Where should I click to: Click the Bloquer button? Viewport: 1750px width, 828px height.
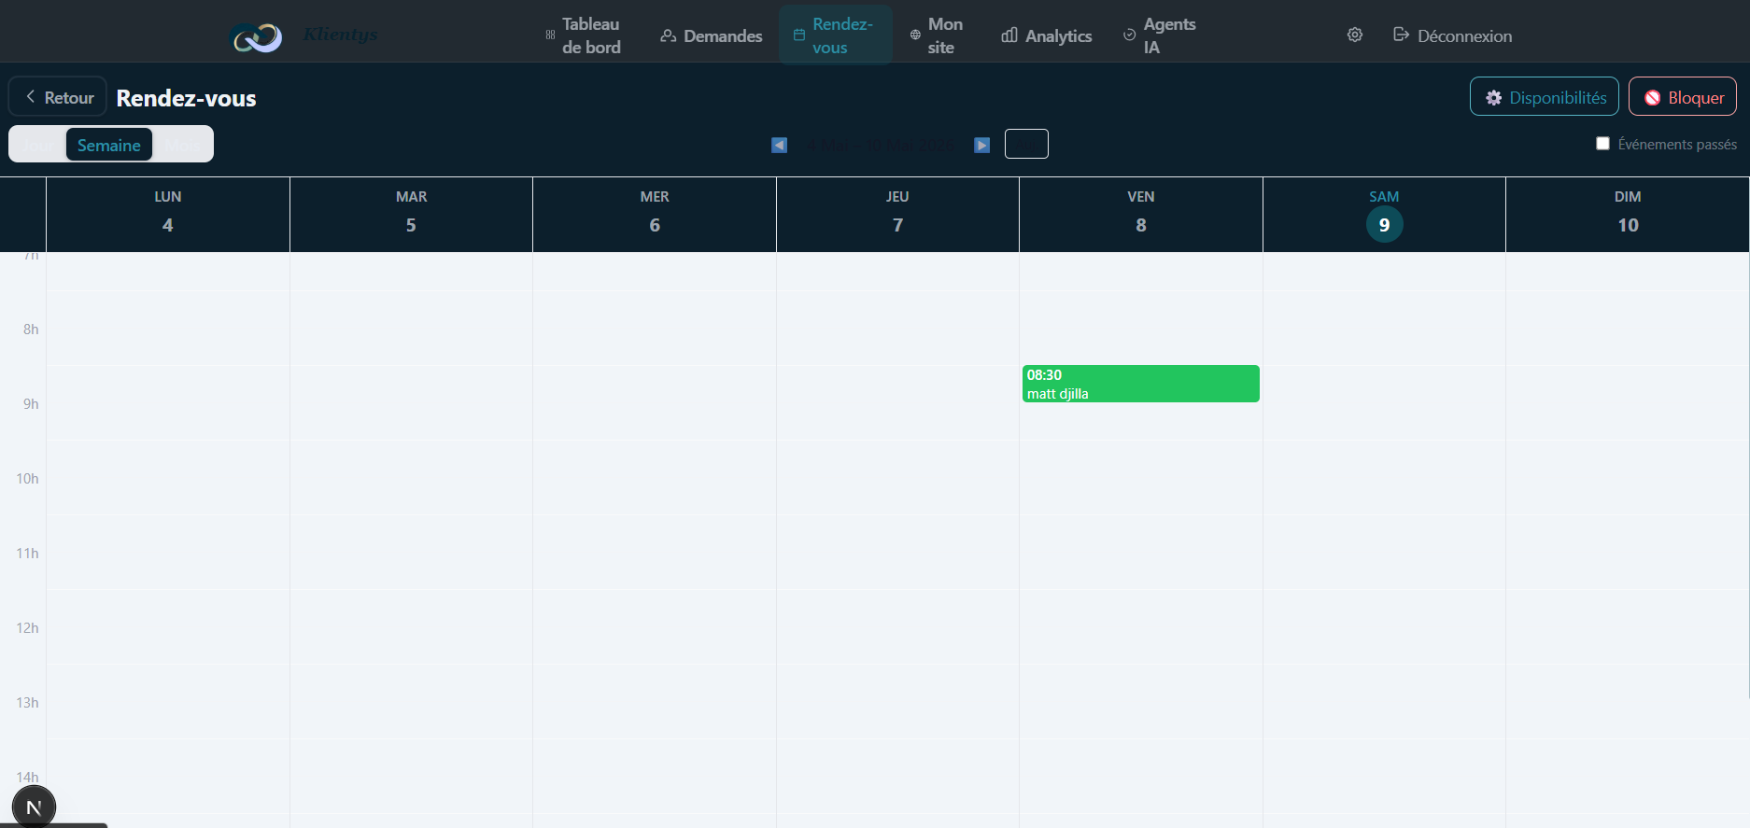tap(1683, 97)
